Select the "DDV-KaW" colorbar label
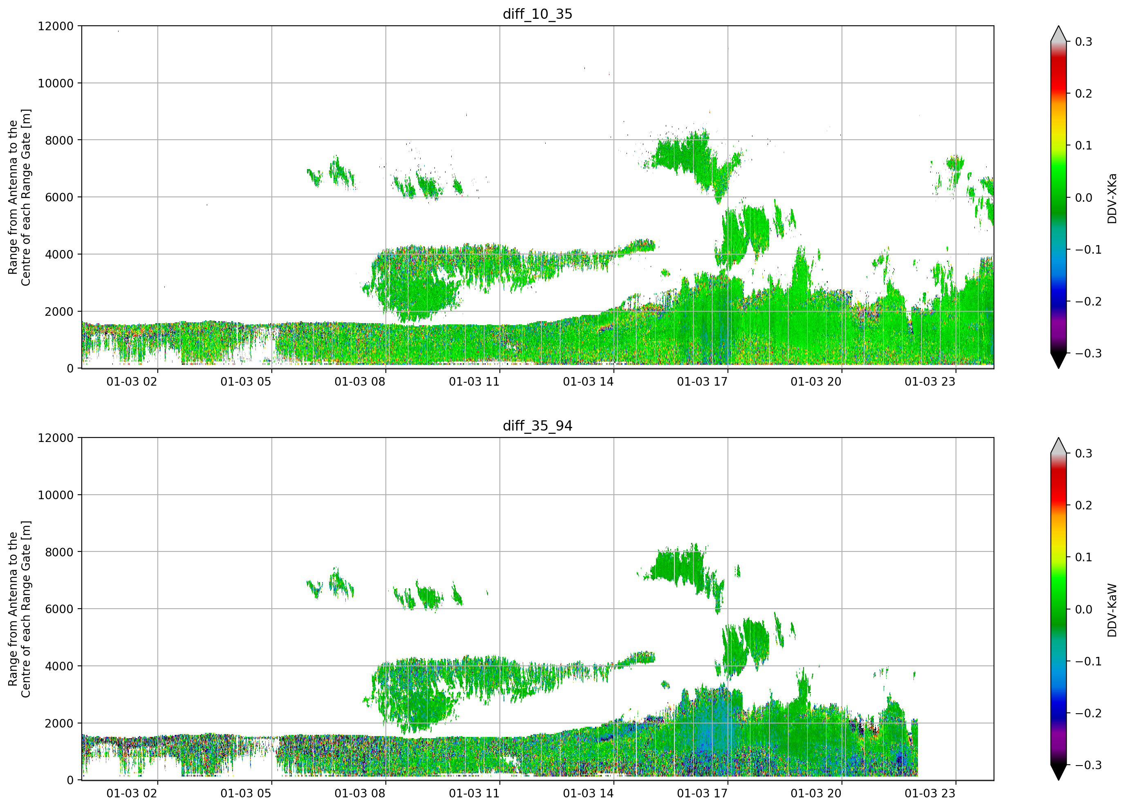This screenshot has height=808, width=1126. pyautogui.click(x=1112, y=610)
